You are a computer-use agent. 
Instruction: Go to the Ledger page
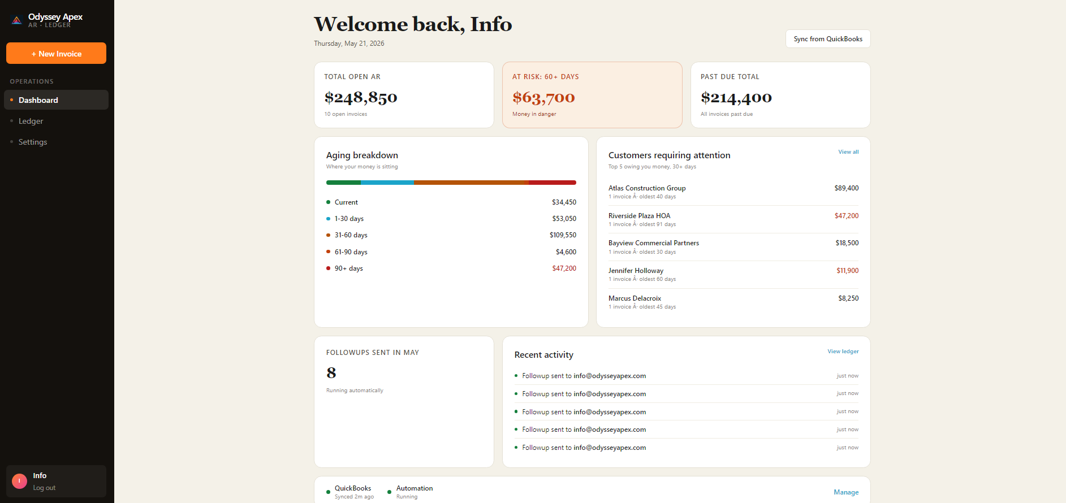(56, 121)
